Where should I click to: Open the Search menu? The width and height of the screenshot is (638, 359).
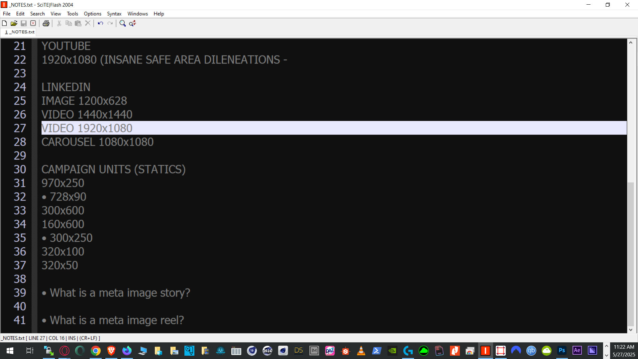coord(37,14)
